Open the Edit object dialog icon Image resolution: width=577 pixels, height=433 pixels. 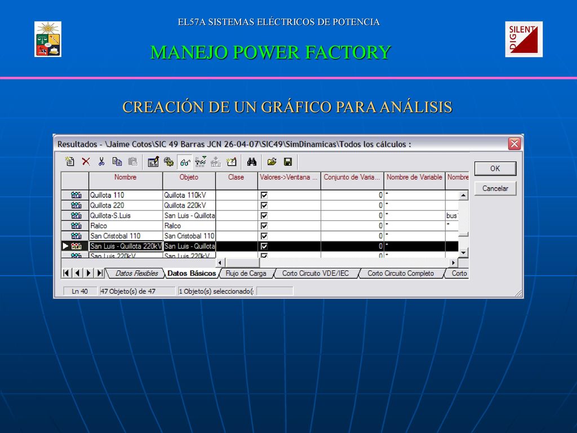tap(153, 162)
